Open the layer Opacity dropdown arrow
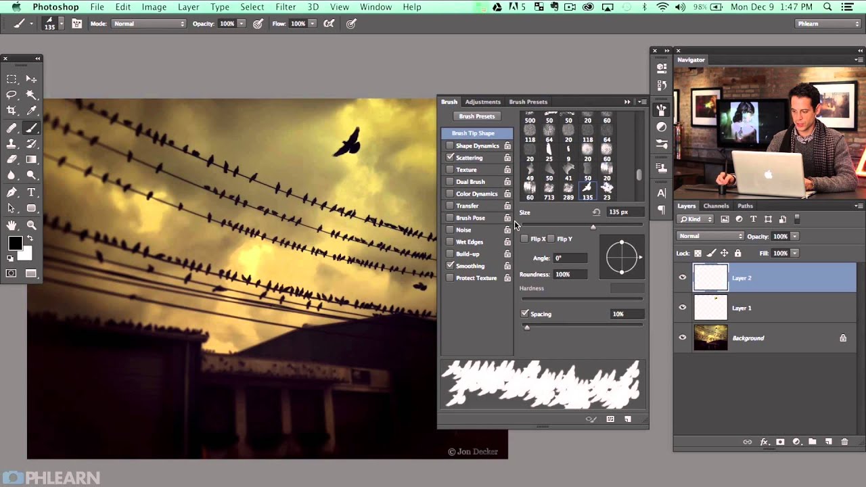The height and width of the screenshot is (487, 866). point(795,236)
